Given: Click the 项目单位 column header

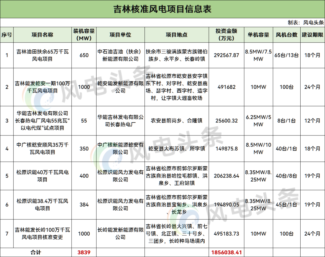Looking at the screenshot, I should click(x=120, y=35).
